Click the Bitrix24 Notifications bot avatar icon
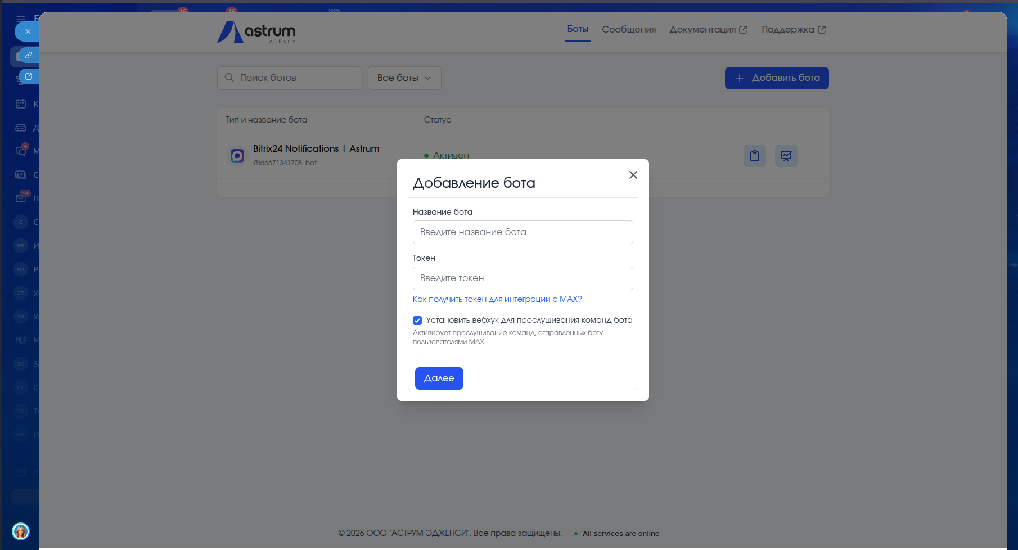The height and width of the screenshot is (550, 1018). pyautogui.click(x=237, y=156)
